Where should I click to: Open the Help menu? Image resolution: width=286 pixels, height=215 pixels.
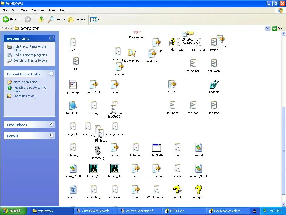pyautogui.click(x=63, y=10)
